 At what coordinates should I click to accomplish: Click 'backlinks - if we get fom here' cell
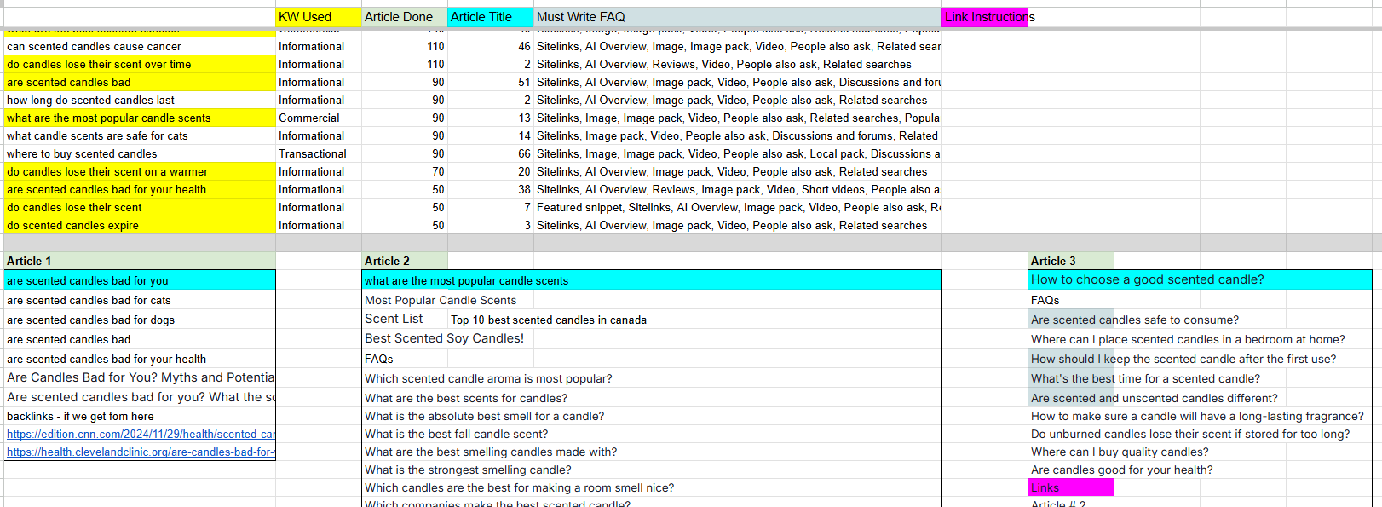coord(140,417)
